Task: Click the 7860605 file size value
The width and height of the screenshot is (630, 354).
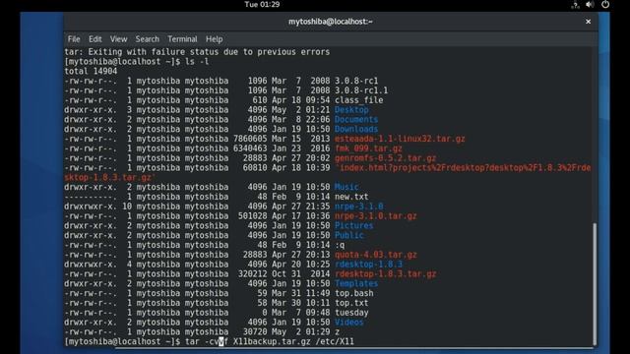Action: (250, 139)
